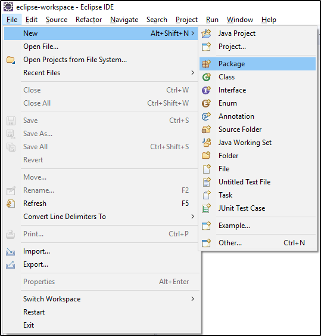Click the purple Interface icon
This screenshot has height=336, width=321.
(207, 90)
